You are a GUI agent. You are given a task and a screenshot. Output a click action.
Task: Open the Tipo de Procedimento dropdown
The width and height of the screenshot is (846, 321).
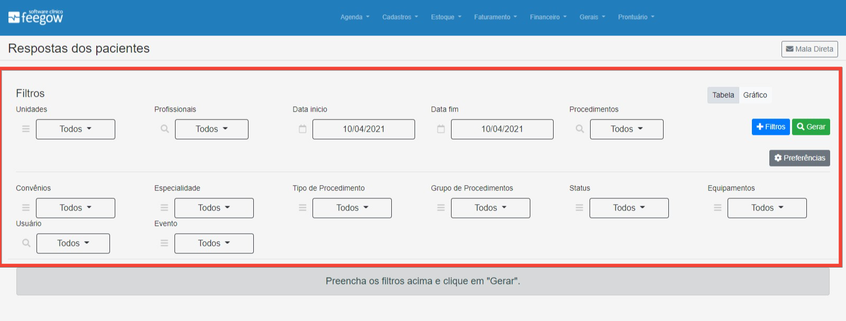[x=352, y=208]
